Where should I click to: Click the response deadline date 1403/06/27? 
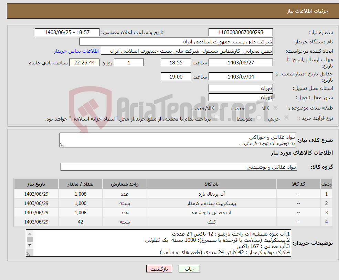click(x=241, y=63)
